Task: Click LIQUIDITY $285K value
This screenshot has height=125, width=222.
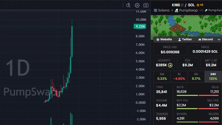Action: tap(161, 65)
